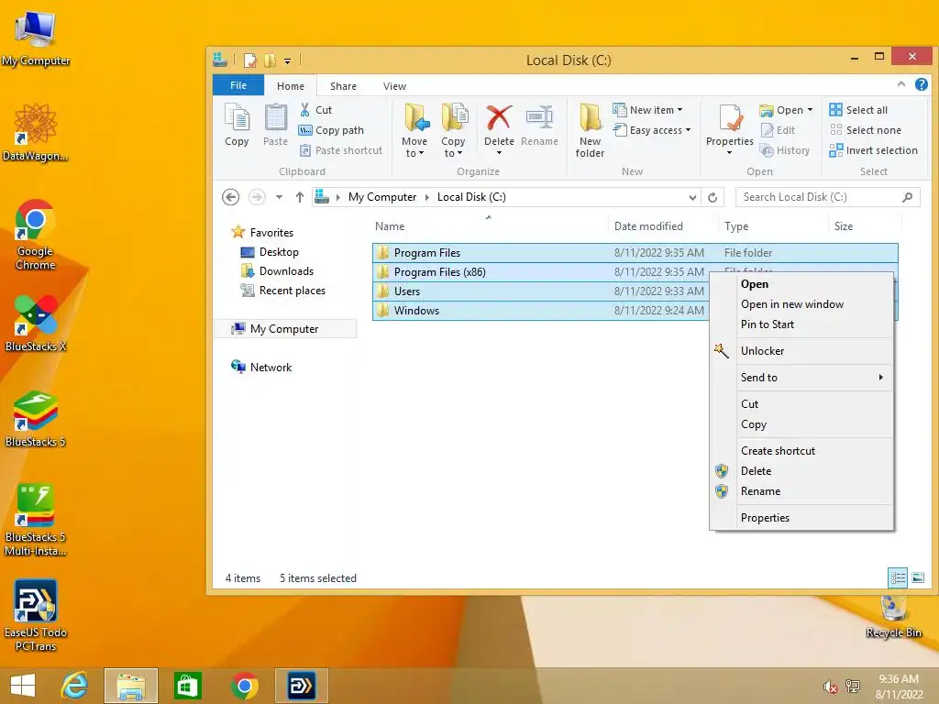Open the New item dropdown
Image resolution: width=939 pixels, height=704 pixels.
tap(648, 110)
